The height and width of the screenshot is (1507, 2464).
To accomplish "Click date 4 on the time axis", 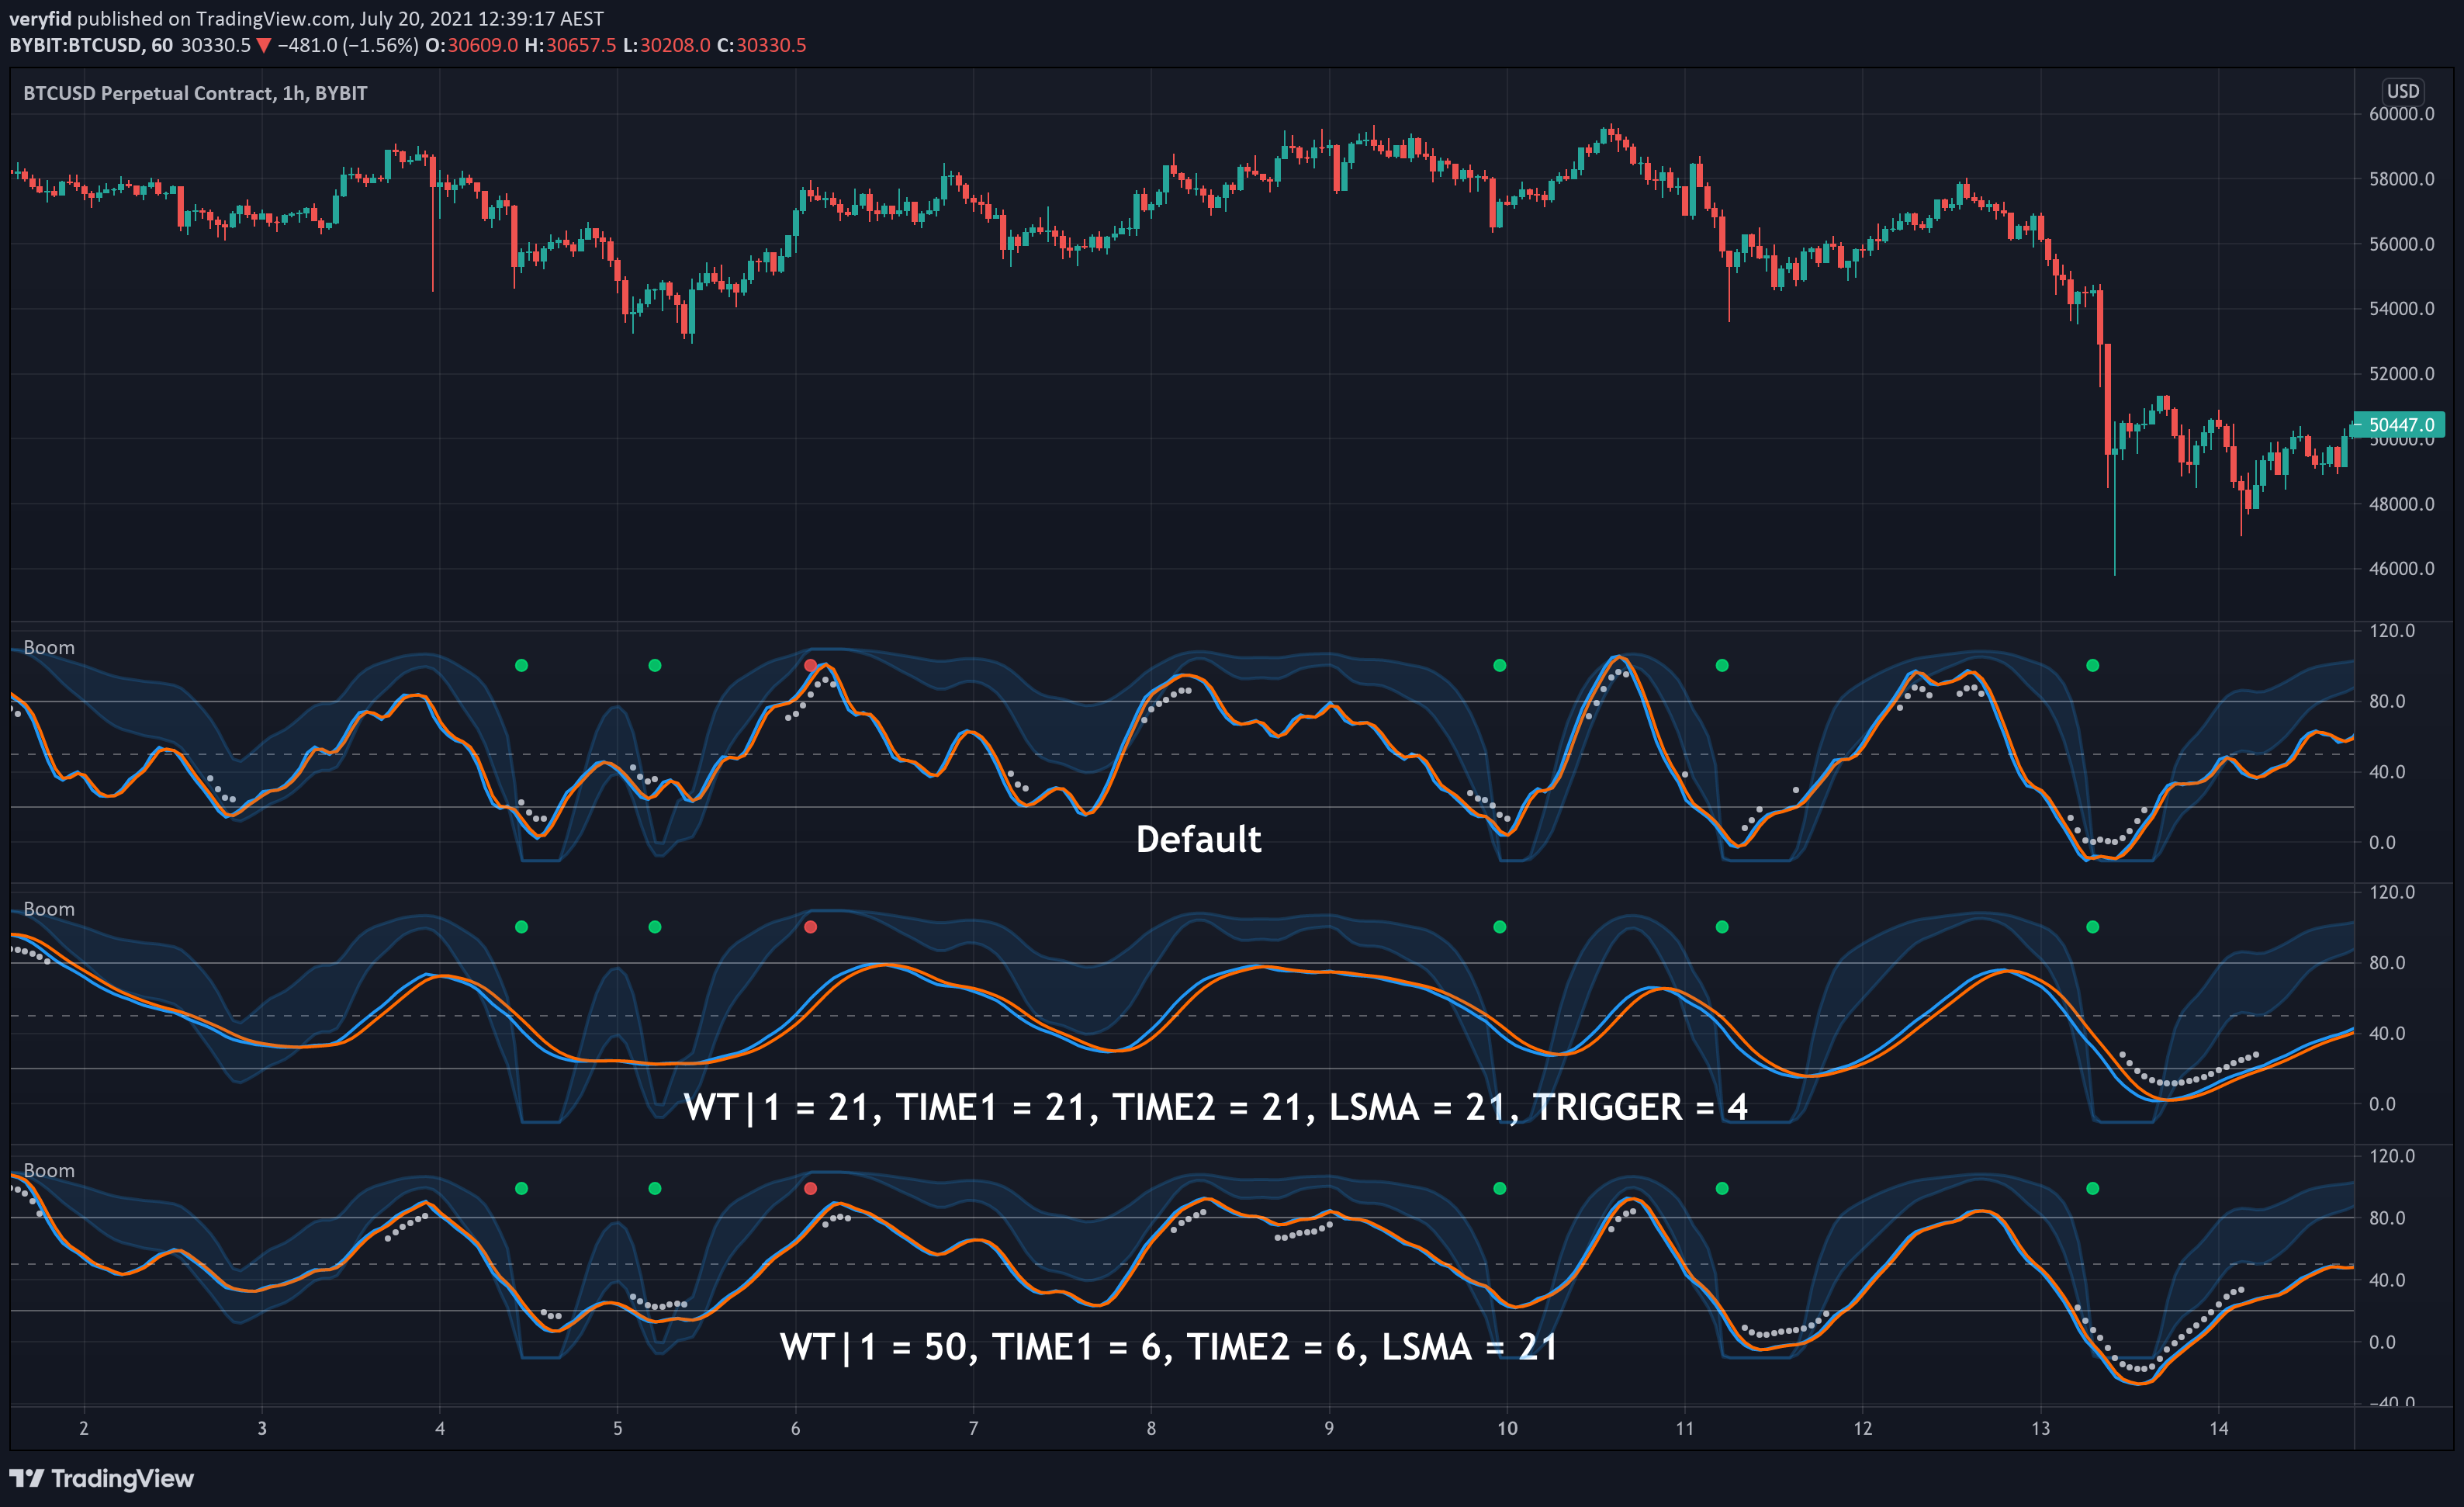I will coord(440,1428).
